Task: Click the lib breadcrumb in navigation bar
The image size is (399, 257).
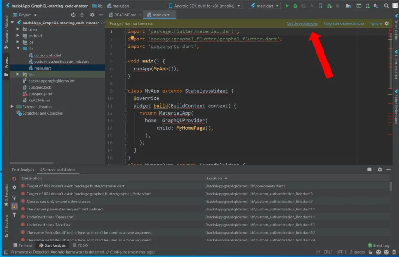Action: coord(98,6)
